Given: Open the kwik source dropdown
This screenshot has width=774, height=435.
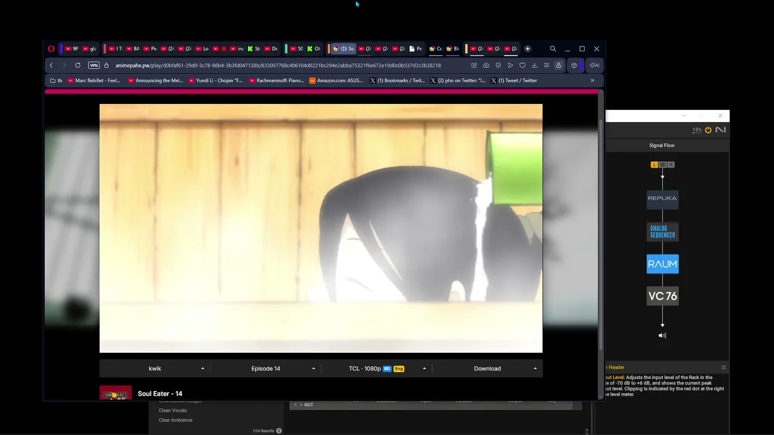Looking at the screenshot, I should (x=155, y=369).
